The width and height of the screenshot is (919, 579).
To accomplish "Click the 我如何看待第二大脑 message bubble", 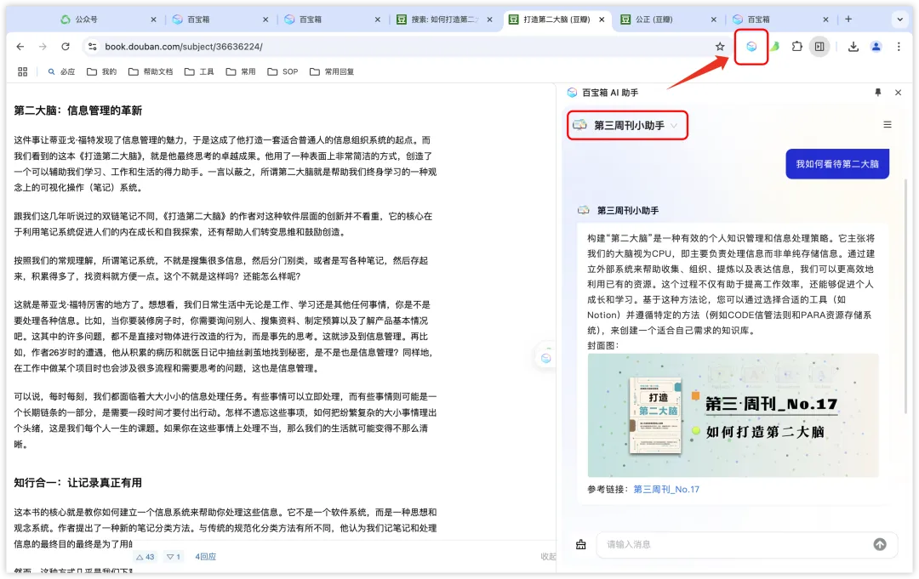I will coord(837,164).
